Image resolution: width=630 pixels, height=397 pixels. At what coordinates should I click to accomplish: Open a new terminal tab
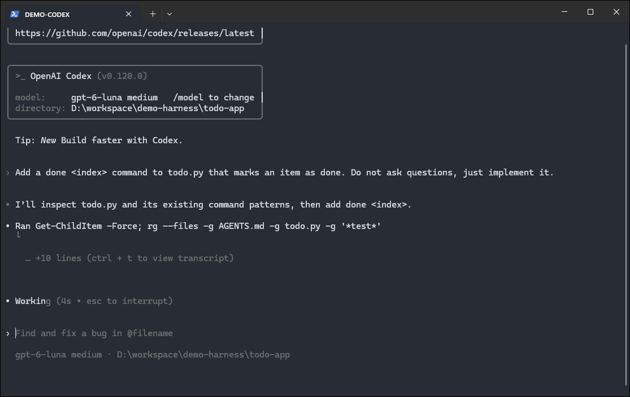coord(153,14)
